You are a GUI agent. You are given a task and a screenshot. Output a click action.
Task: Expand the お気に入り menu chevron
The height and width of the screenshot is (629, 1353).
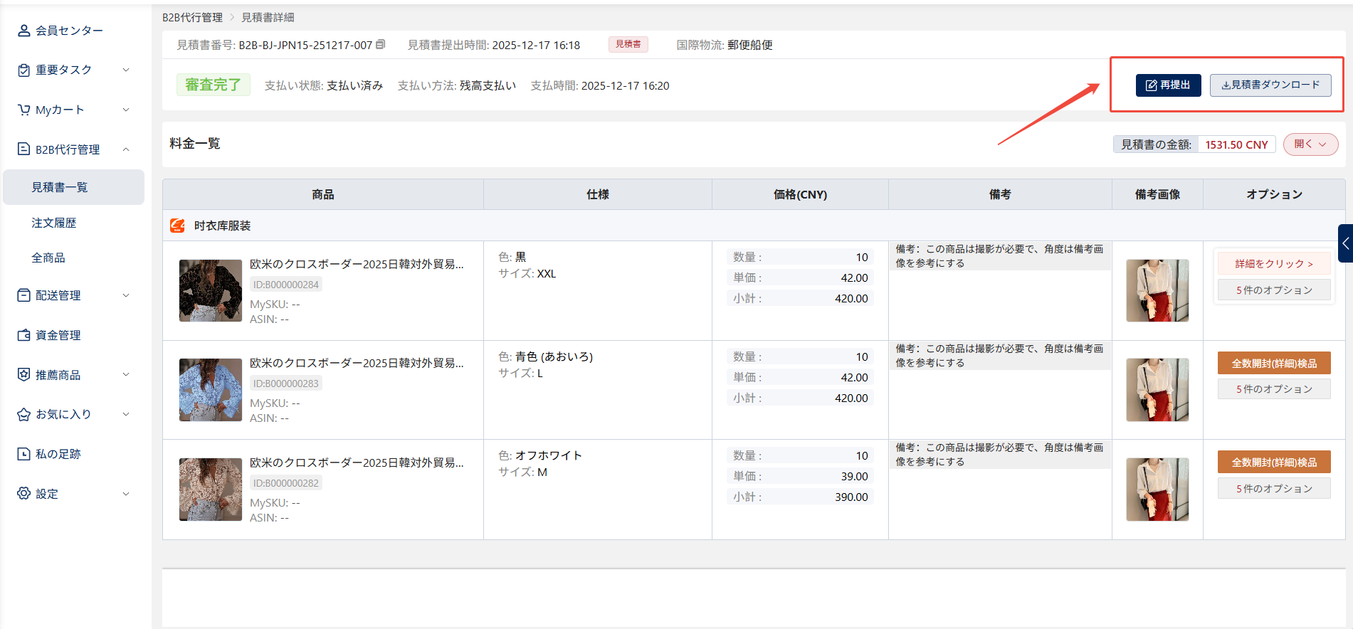click(x=126, y=414)
